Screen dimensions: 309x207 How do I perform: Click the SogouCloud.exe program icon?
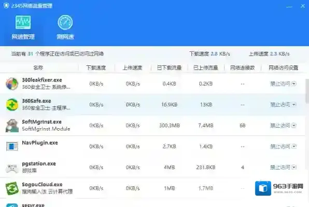pyautogui.click(x=12, y=188)
